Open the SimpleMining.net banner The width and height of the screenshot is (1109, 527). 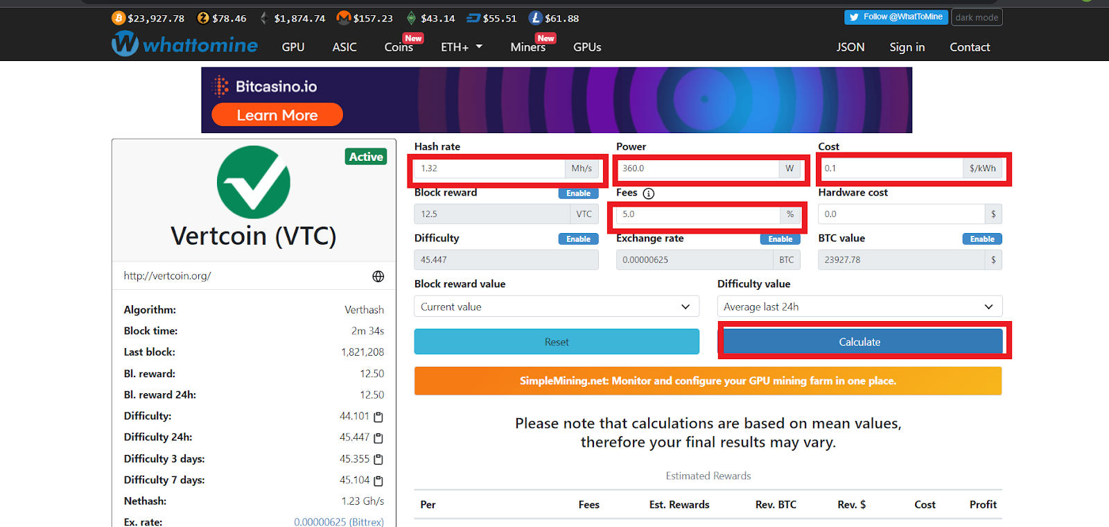(x=708, y=381)
